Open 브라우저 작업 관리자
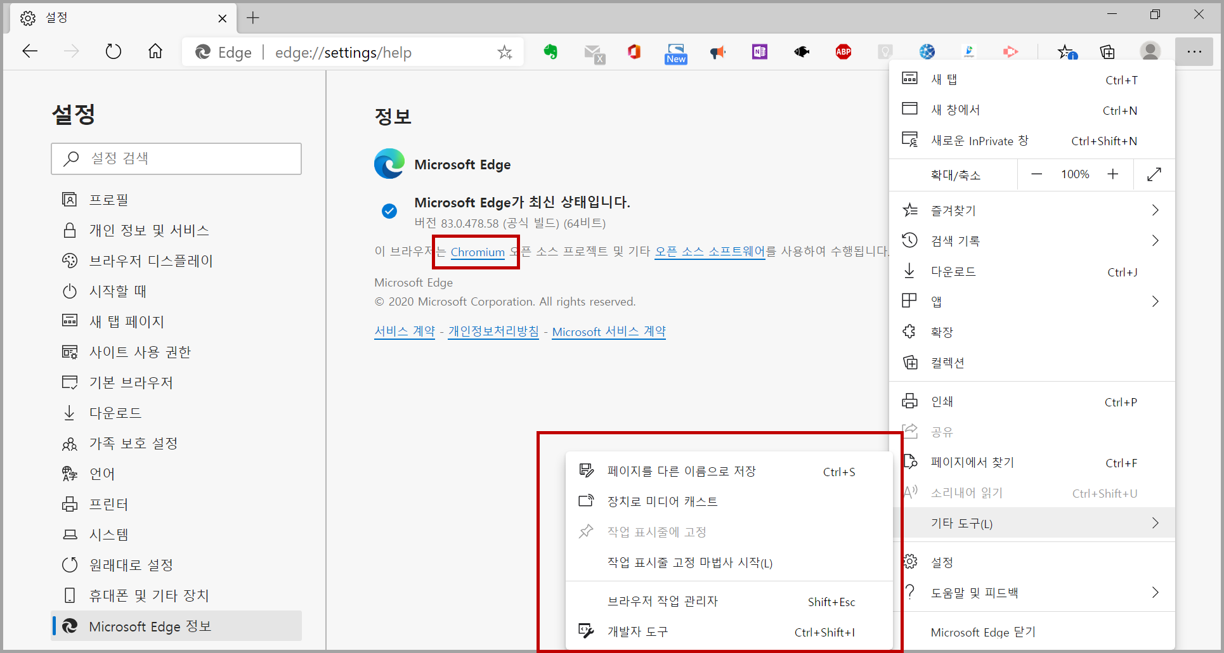 (x=729, y=601)
